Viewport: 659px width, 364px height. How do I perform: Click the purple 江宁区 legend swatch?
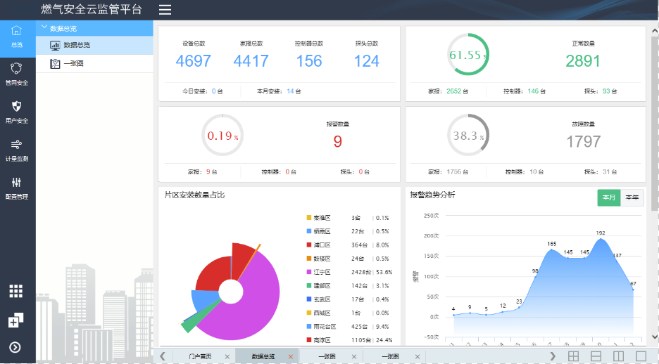(x=308, y=272)
